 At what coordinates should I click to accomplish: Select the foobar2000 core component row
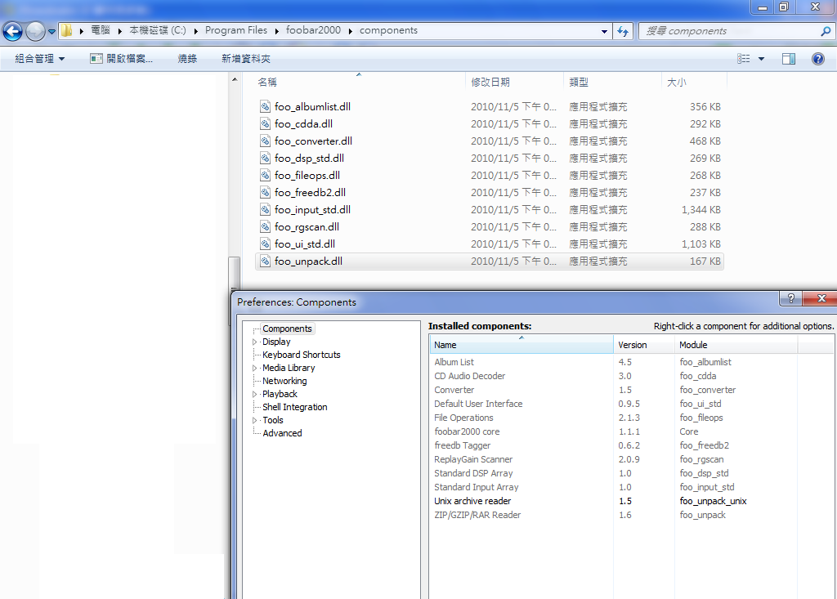click(x=614, y=432)
